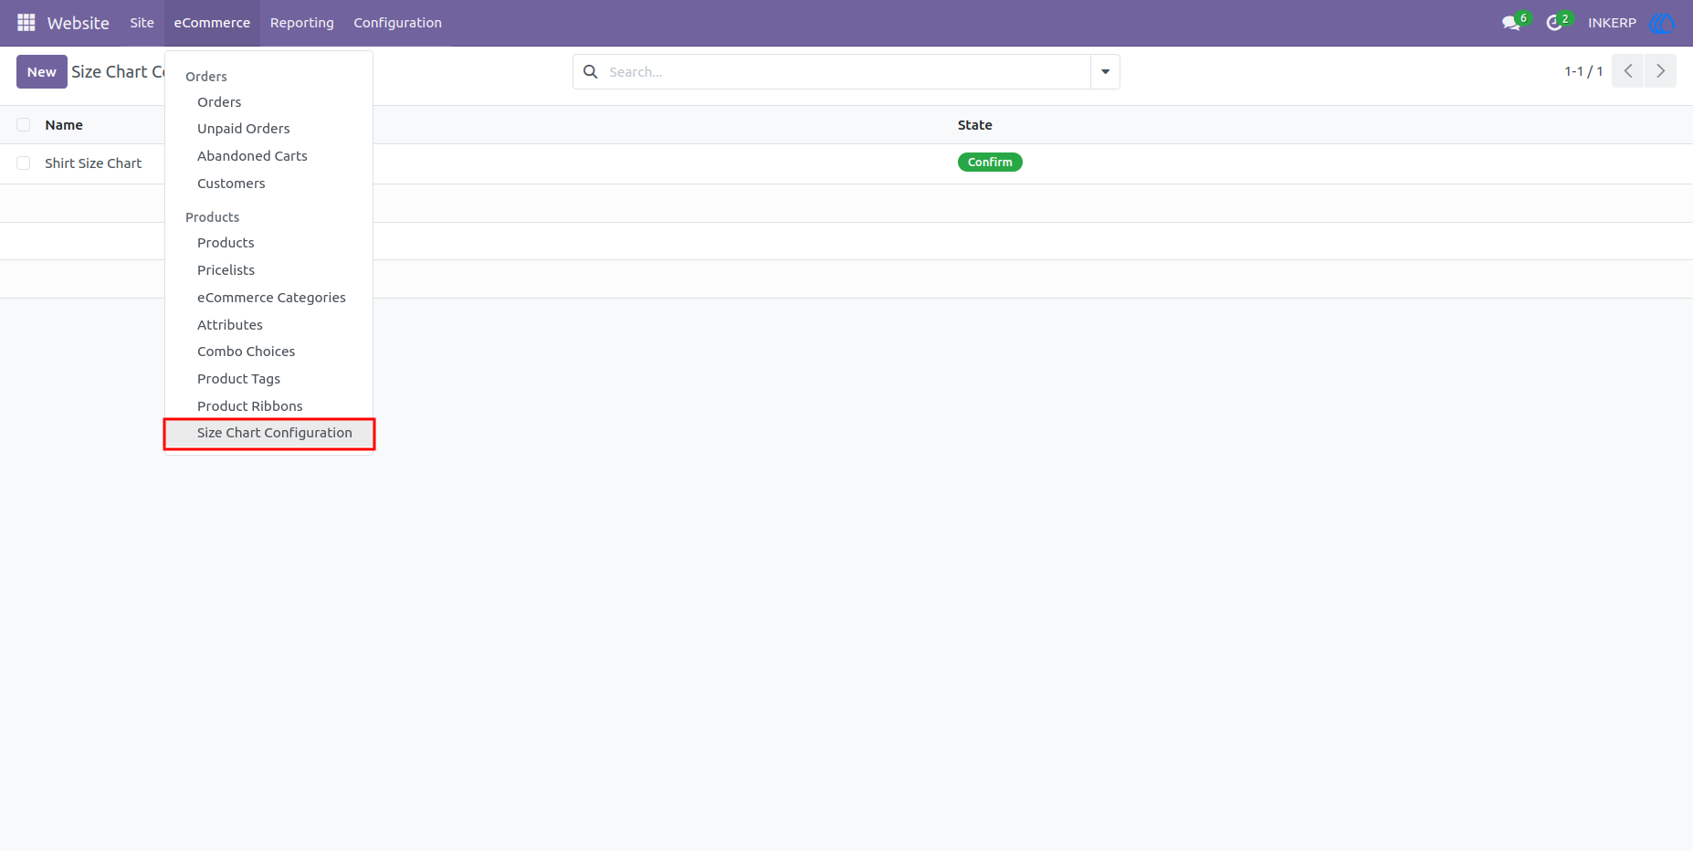
Task: Sort by the Name column header
Action: point(64,125)
